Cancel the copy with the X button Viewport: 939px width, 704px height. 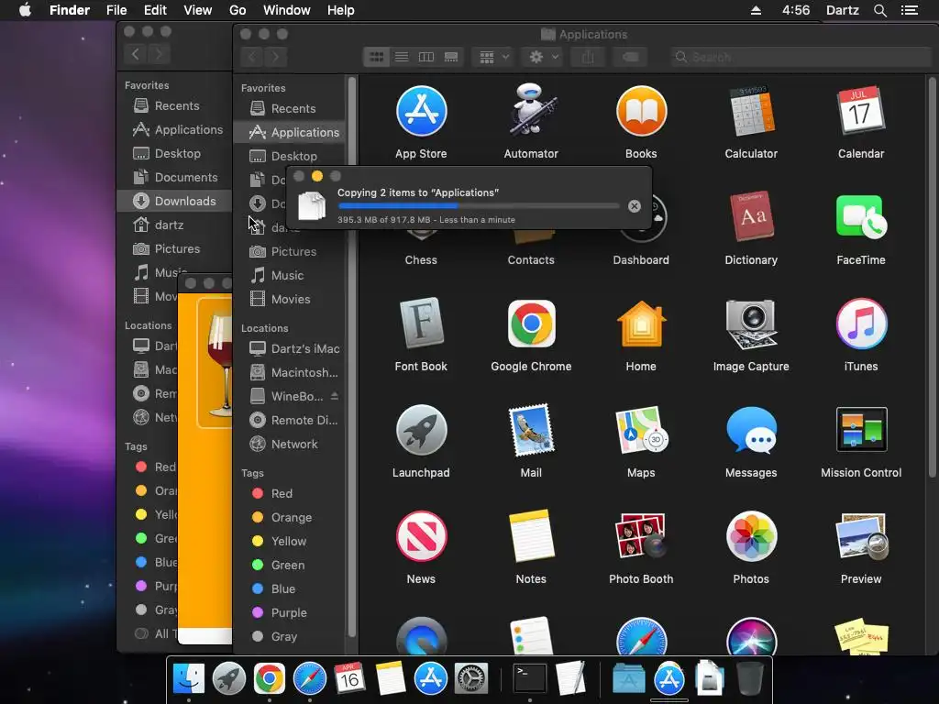(635, 206)
